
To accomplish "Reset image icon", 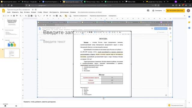I will click(x=70, y=16).
